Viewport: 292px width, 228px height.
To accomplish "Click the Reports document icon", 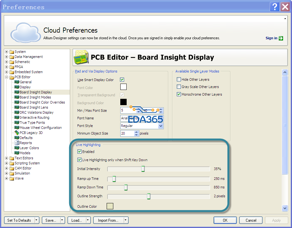I will pos(17,143).
